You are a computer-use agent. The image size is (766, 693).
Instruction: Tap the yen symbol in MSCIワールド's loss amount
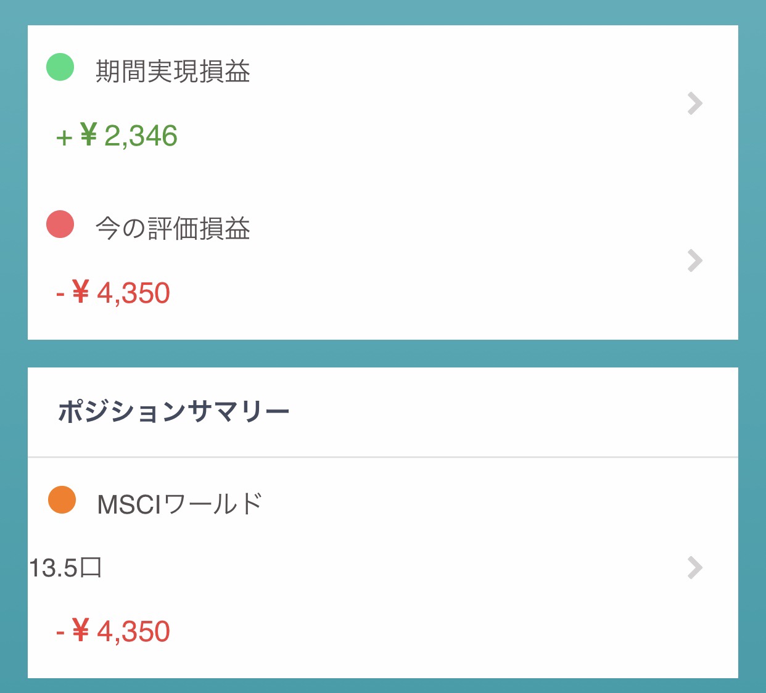coord(81,631)
